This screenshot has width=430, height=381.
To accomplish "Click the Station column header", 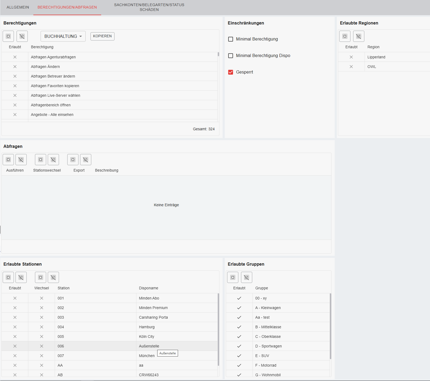I will [64, 288].
